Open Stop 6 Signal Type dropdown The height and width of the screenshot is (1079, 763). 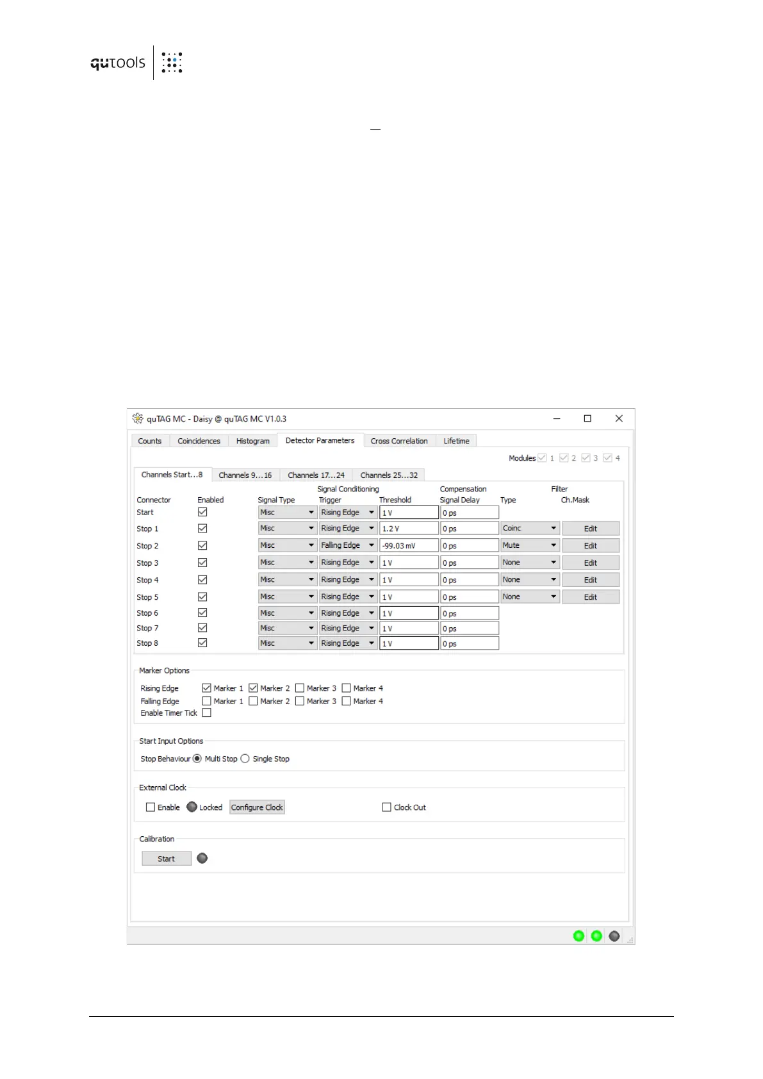coord(288,613)
